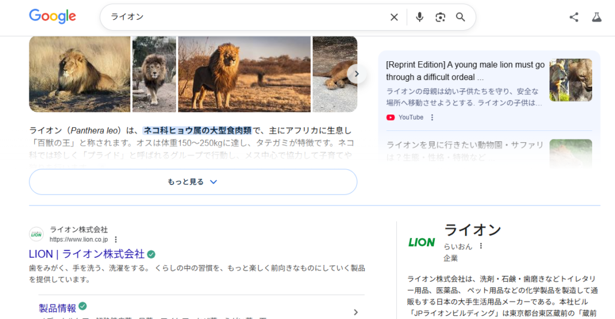615x319 pixels.
Task: Click the magnifying glass search button
Action: point(461,17)
